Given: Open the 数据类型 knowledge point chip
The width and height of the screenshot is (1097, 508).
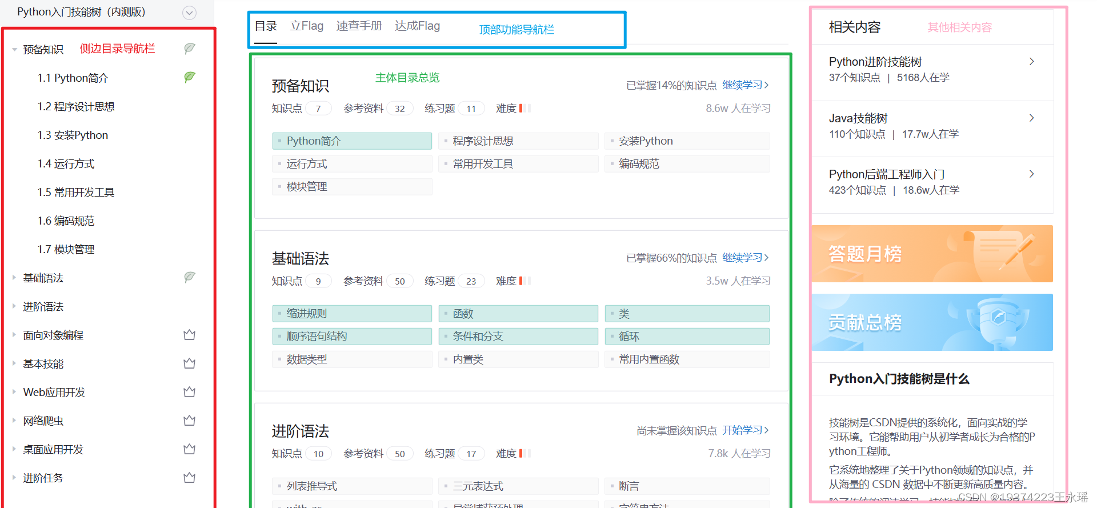Looking at the screenshot, I should [352, 359].
